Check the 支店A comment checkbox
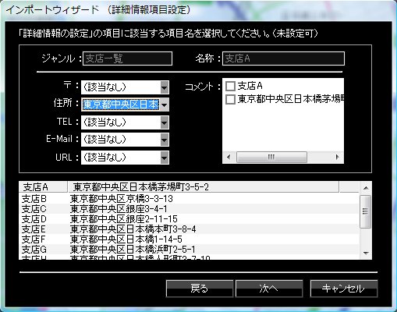The image size is (397, 312). [x=230, y=86]
